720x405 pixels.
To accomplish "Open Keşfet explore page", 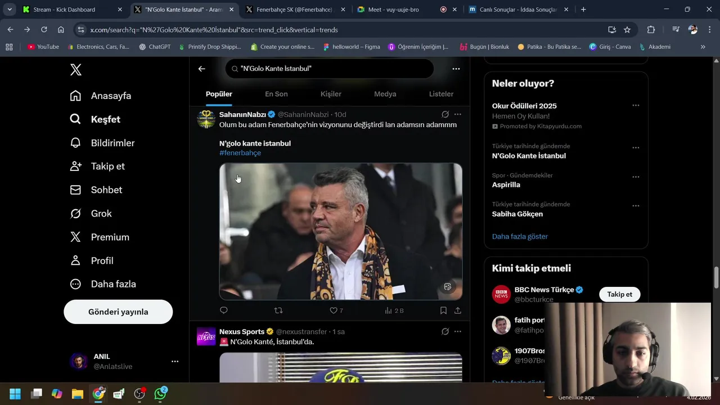I will (94, 119).
